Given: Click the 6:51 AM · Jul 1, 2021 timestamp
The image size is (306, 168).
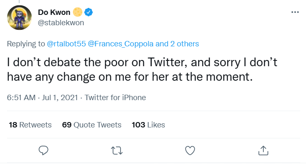Looking at the screenshot, I should [42, 98].
